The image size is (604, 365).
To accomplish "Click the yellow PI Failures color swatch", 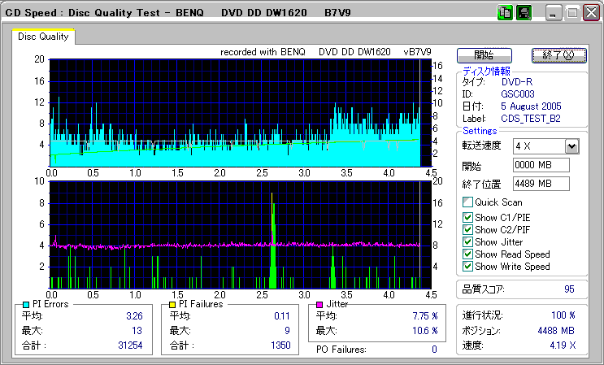I will pos(172,305).
